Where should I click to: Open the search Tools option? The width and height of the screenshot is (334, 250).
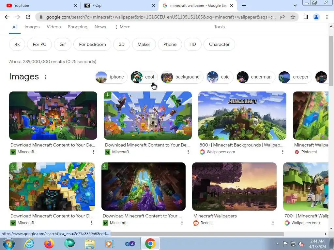point(220,27)
